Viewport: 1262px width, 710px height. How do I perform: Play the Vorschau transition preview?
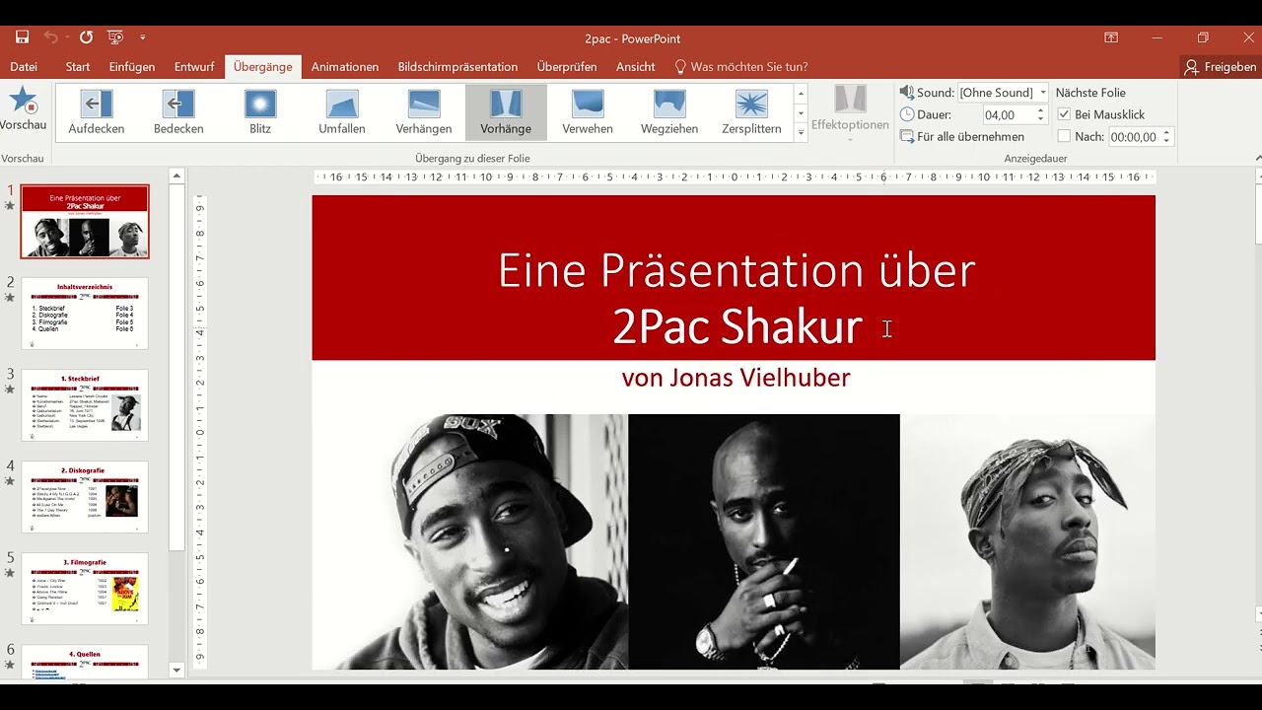click(x=24, y=108)
